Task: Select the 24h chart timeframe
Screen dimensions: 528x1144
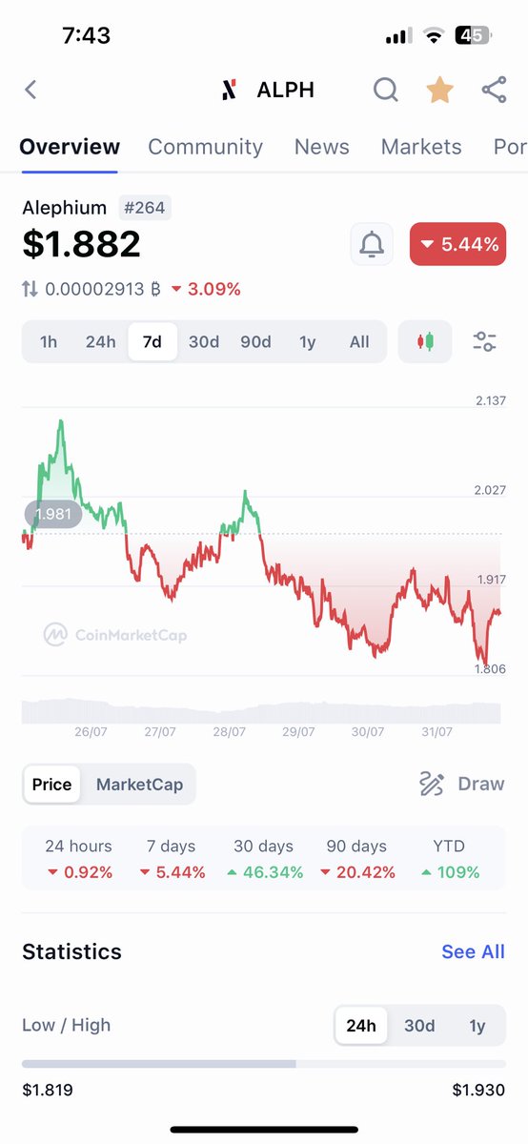Action: (100, 341)
